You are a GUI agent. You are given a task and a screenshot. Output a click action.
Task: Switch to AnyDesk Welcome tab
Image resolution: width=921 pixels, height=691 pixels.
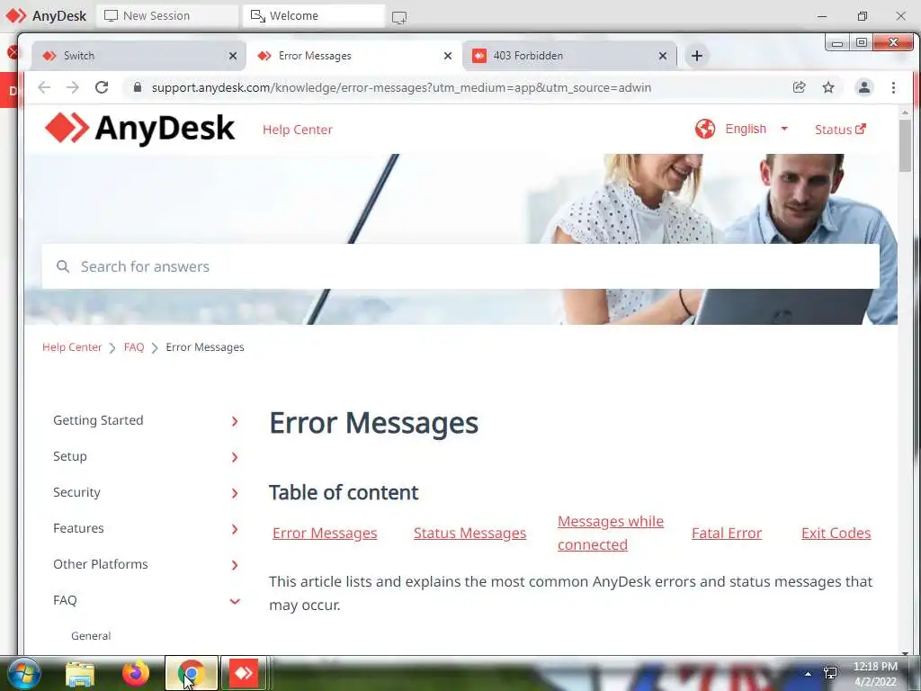313,16
